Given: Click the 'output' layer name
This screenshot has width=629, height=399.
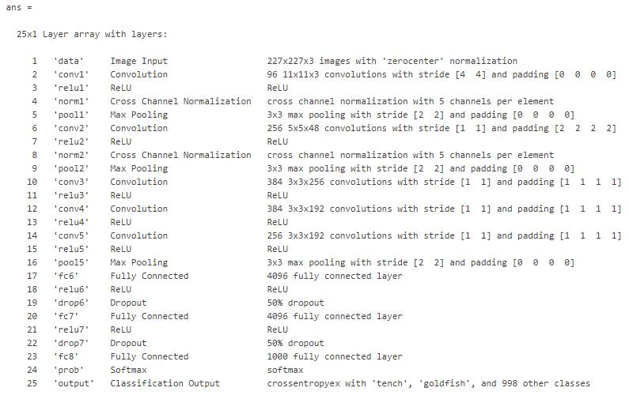Looking at the screenshot, I should click(74, 383).
